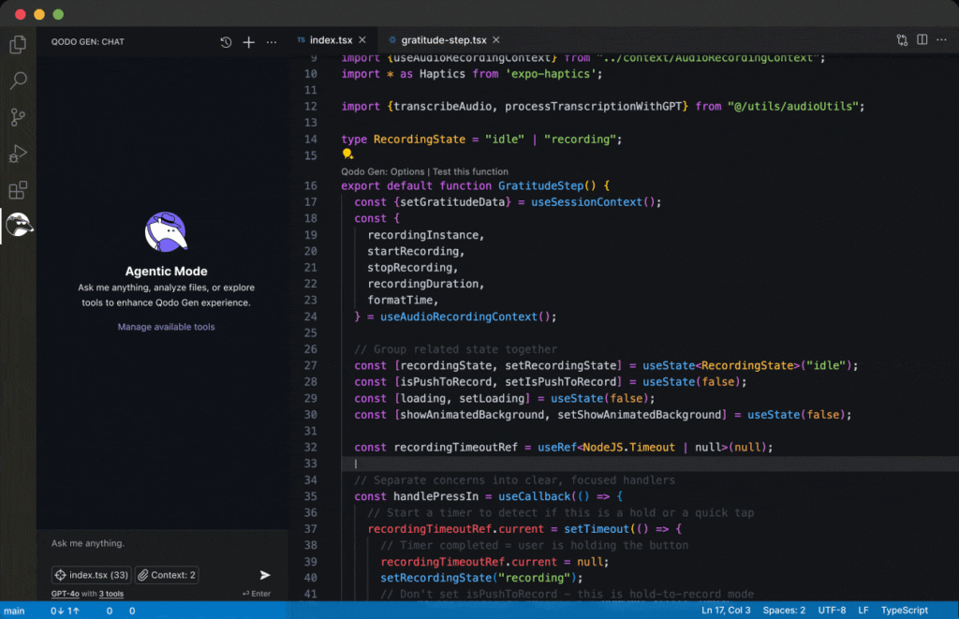This screenshot has width=959, height=619.
Task: Click the send arrow in chat input
Action: tap(265, 575)
